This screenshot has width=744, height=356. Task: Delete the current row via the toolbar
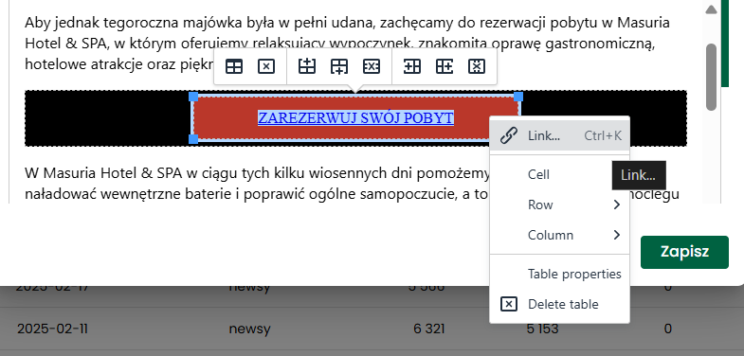[372, 67]
